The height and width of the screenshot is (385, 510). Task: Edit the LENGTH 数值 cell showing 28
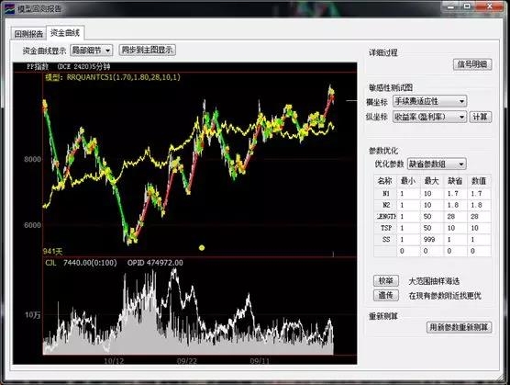coord(479,216)
